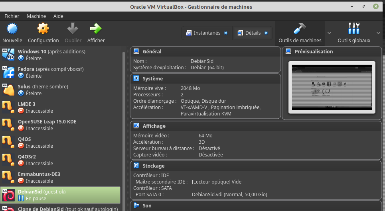
Task: Click the DebianSid swirl logo icon
Action: click(x=8, y=195)
